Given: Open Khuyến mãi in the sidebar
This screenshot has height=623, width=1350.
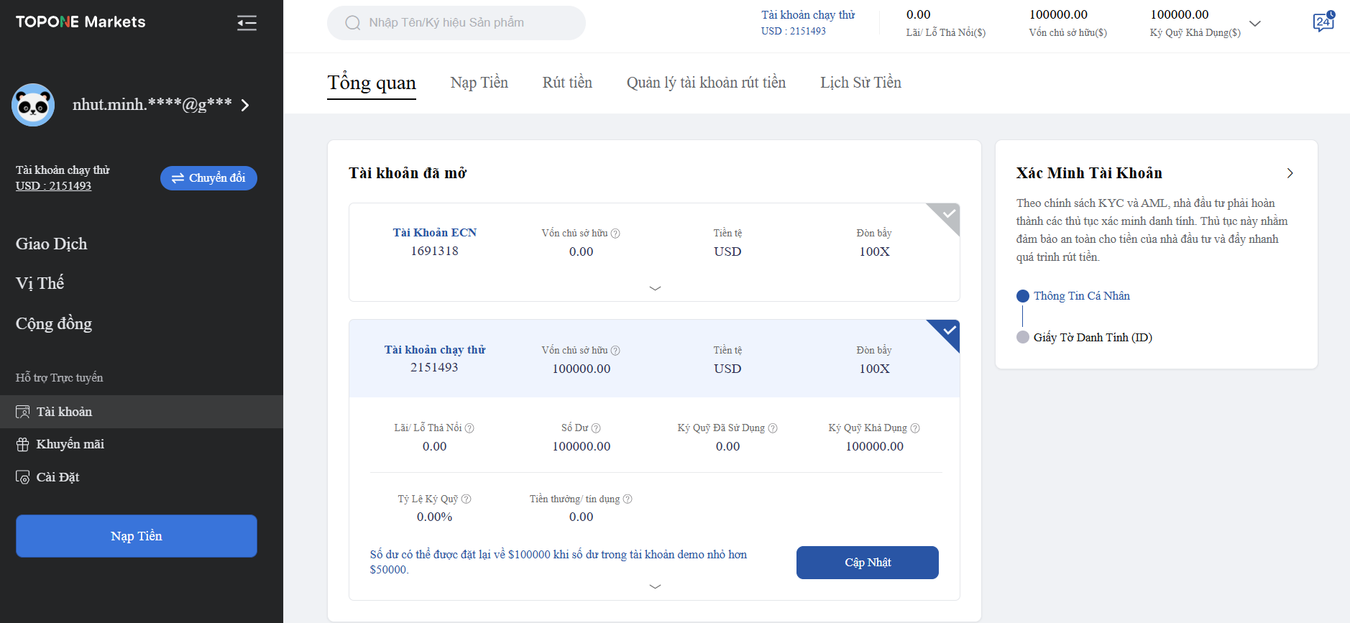Looking at the screenshot, I should click(70, 444).
